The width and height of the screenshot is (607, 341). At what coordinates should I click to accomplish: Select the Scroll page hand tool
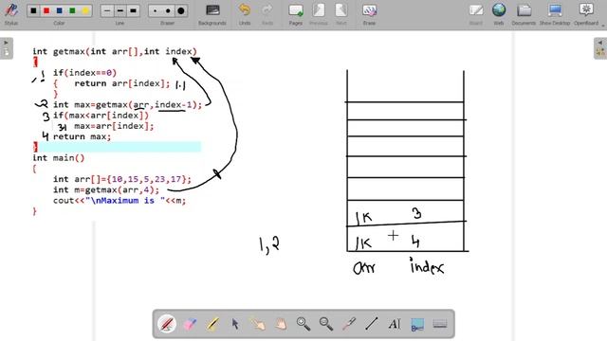281,324
